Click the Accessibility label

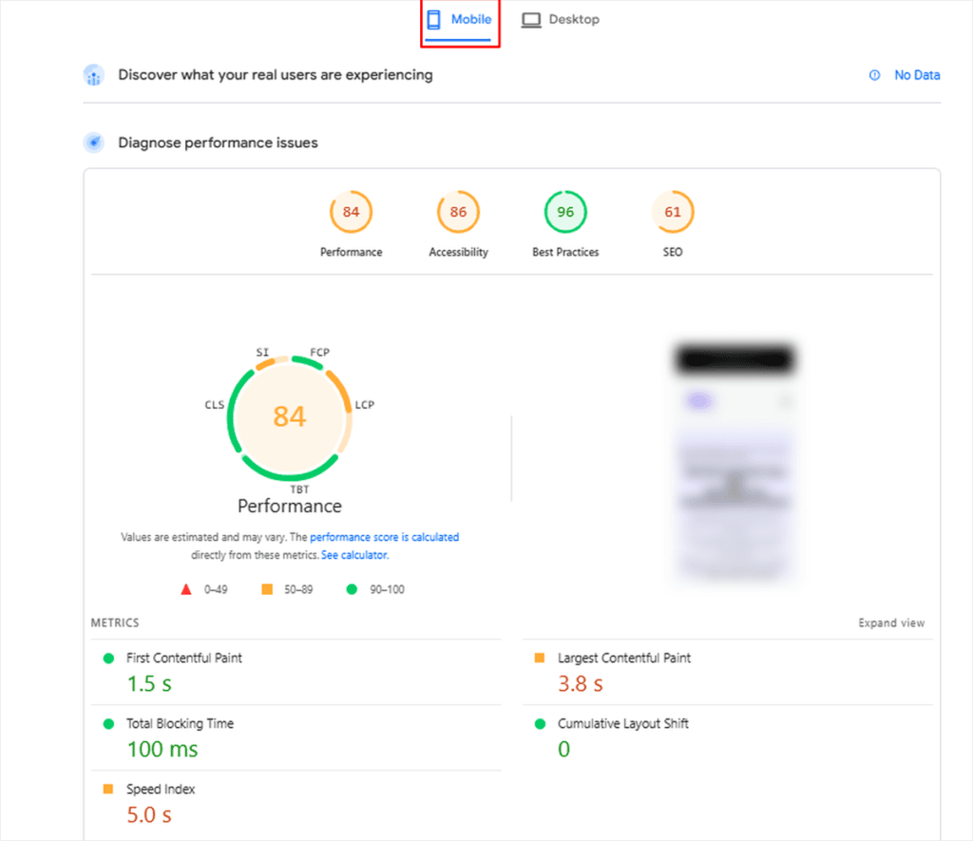coord(459,252)
